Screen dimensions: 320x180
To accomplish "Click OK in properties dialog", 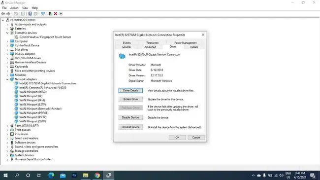I will (177, 138).
